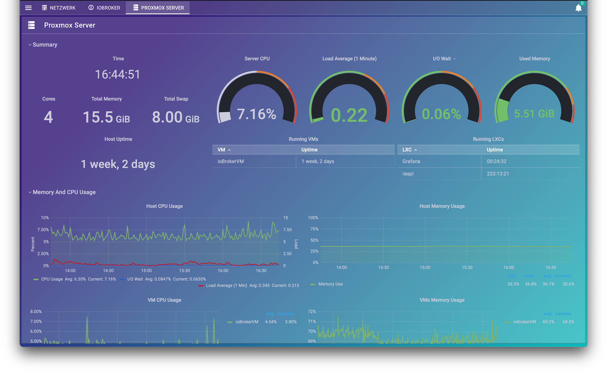This screenshot has width=607, height=373.
Task: Toggle the ioBrokerVM series in the VM CPU Usage legend
Action: tap(247, 322)
